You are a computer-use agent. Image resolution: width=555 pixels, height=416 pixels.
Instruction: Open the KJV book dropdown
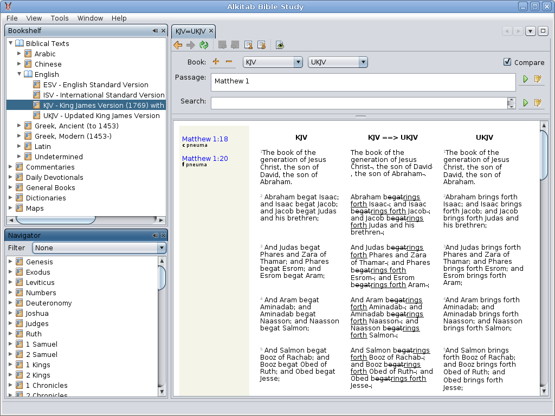coord(273,62)
